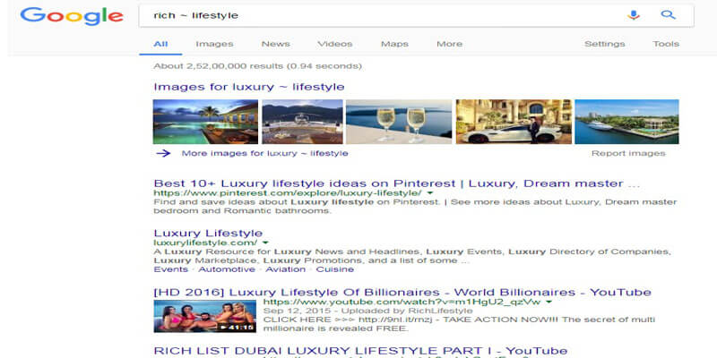The width and height of the screenshot is (717, 358).
Task: Switch to the Images tab
Action: [x=214, y=44]
